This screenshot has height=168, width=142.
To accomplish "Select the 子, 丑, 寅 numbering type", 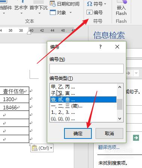I will pos(83,93).
